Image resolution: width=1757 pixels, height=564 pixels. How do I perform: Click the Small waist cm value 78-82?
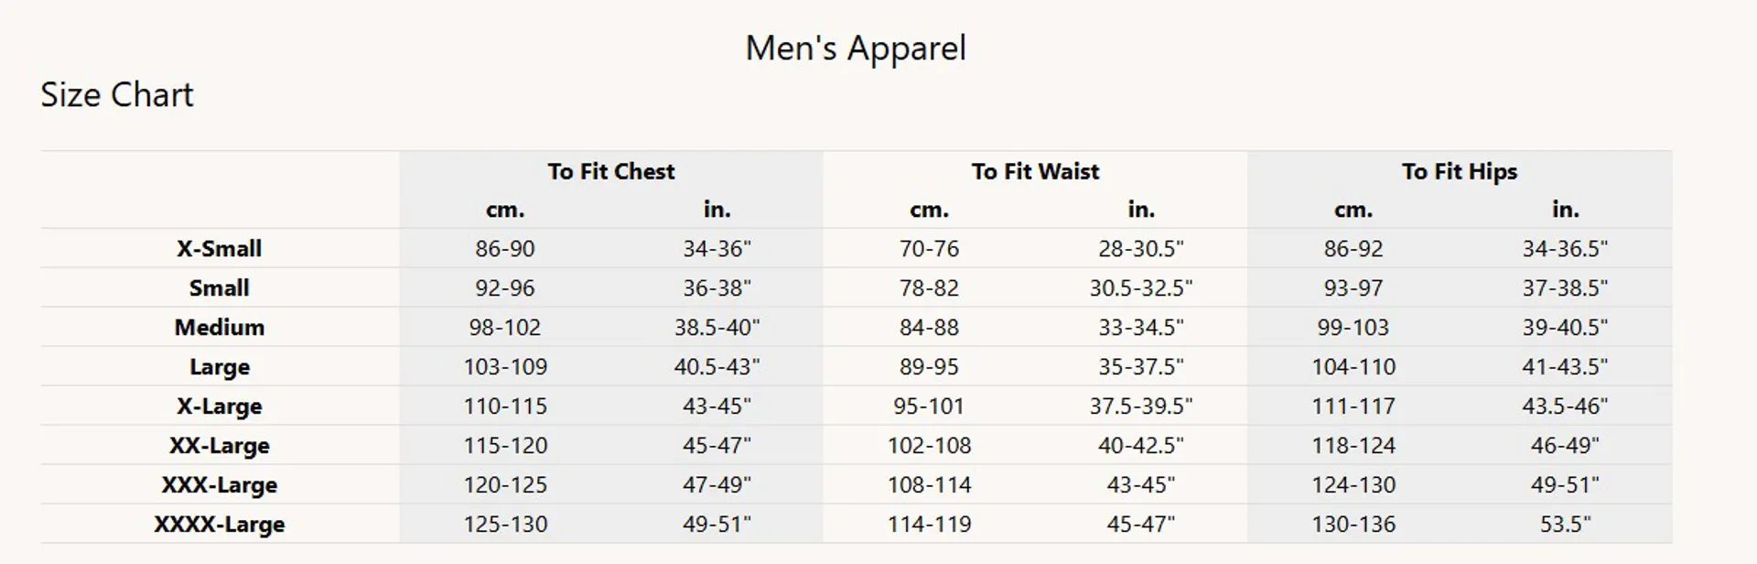pyautogui.click(x=929, y=287)
